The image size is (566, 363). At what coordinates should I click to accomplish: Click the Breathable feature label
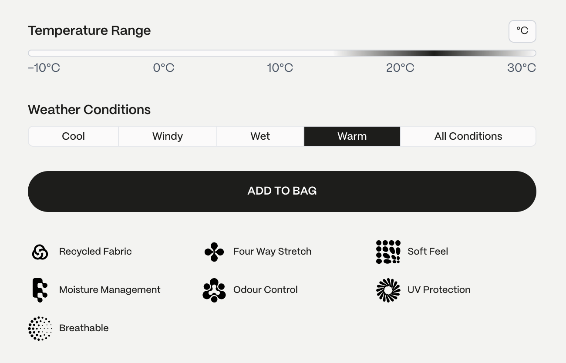84,328
